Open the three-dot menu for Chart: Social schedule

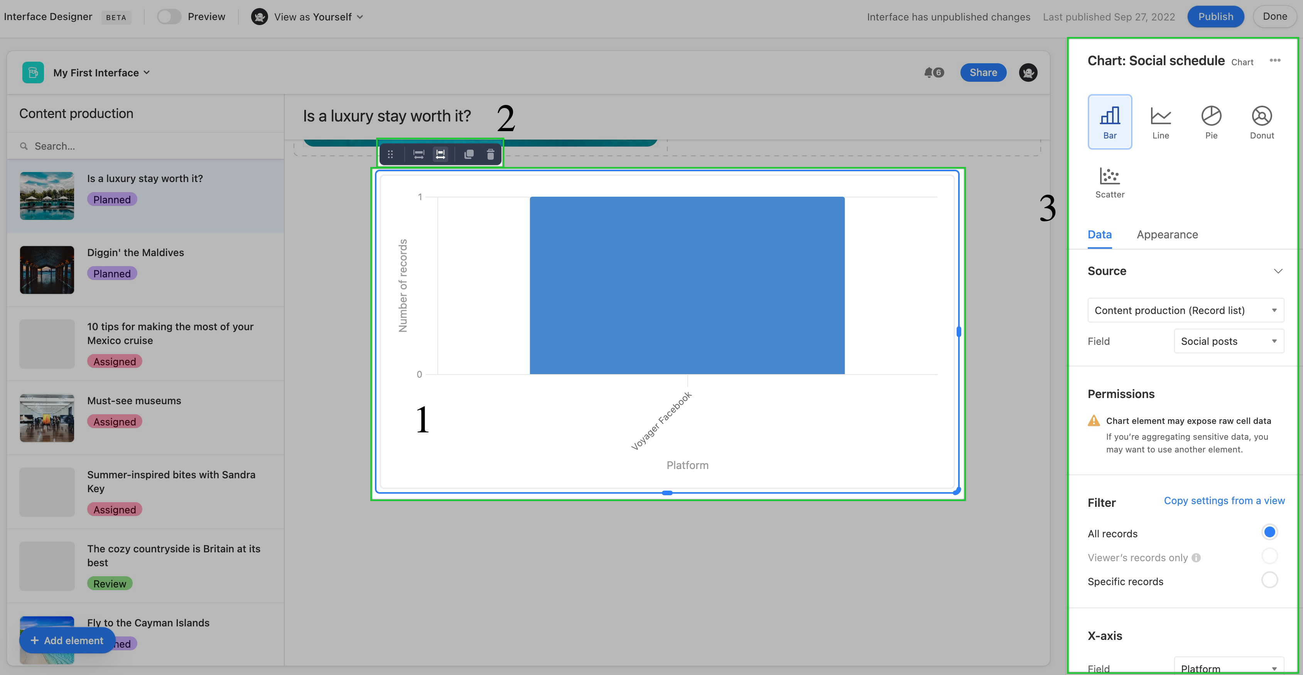1275,61
